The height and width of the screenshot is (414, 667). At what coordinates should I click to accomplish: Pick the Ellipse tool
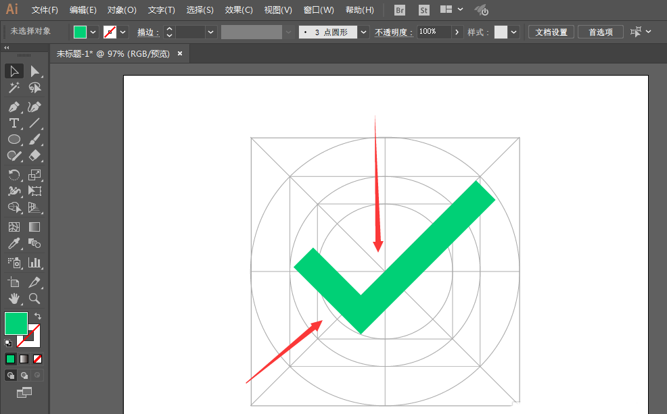[15, 139]
